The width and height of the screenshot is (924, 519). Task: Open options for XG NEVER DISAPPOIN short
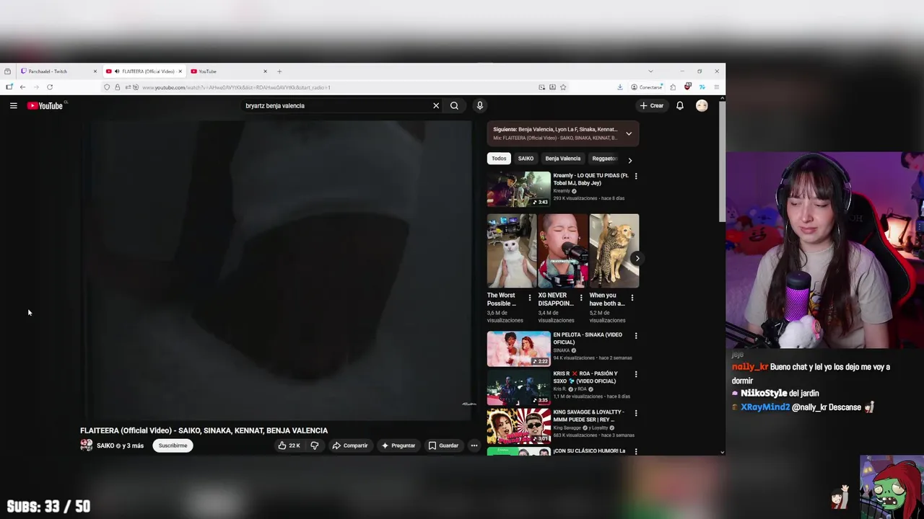(581, 298)
